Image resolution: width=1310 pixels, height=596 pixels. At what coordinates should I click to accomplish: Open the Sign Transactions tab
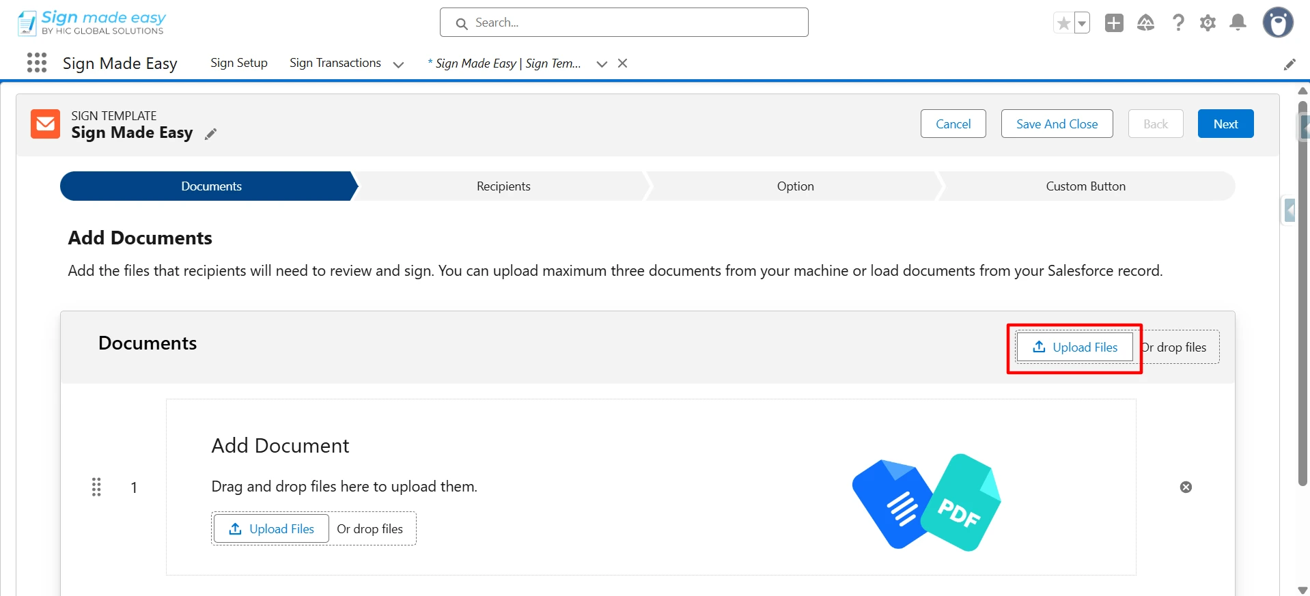335,63
